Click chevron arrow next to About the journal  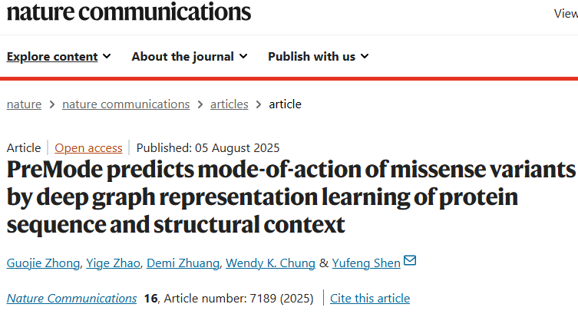243,56
